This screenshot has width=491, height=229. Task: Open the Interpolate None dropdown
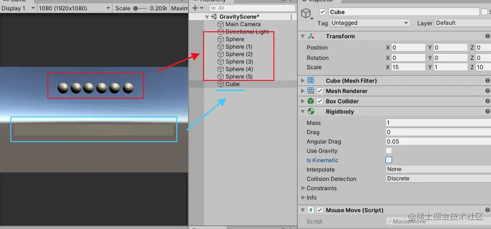pos(438,169)
